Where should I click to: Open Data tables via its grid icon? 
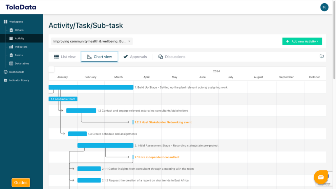11,63
